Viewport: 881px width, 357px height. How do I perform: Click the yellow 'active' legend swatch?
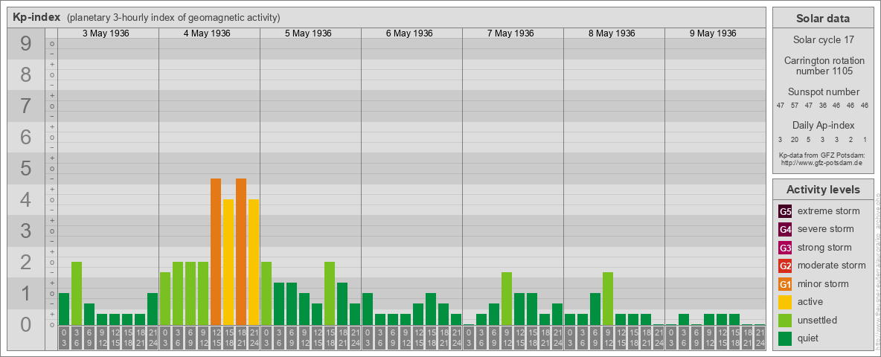pos(785,302)
